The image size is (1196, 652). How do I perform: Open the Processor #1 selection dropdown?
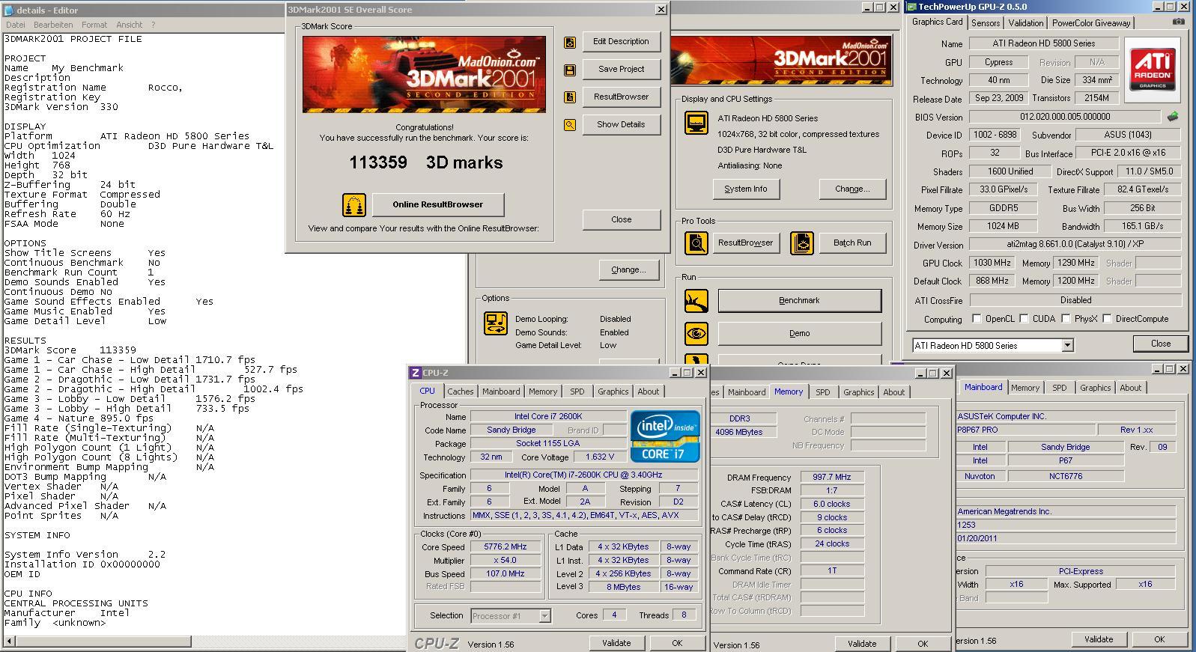(544, 616)
